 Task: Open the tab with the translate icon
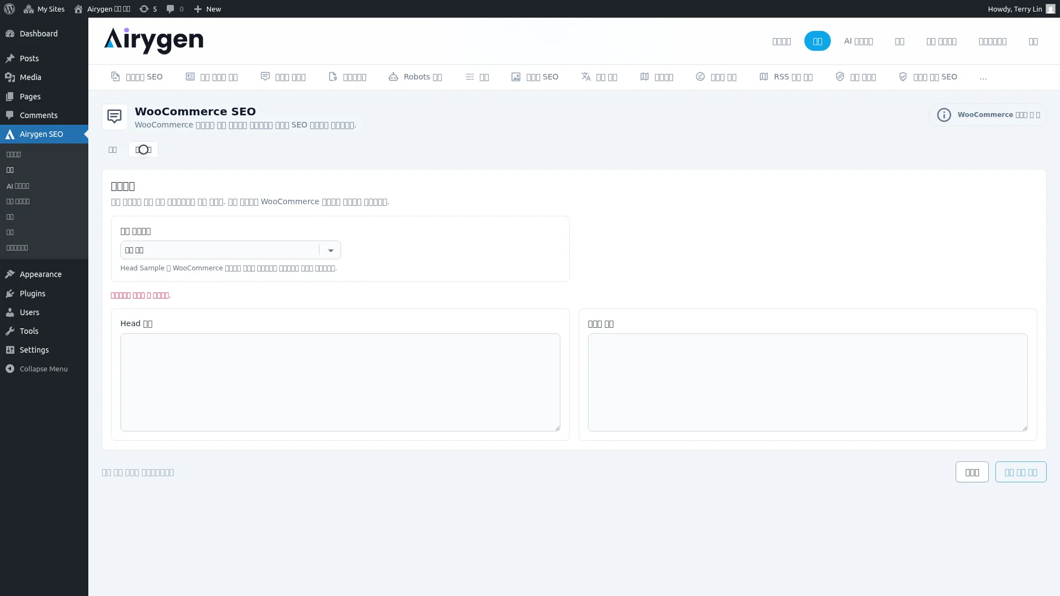[599, 77]
